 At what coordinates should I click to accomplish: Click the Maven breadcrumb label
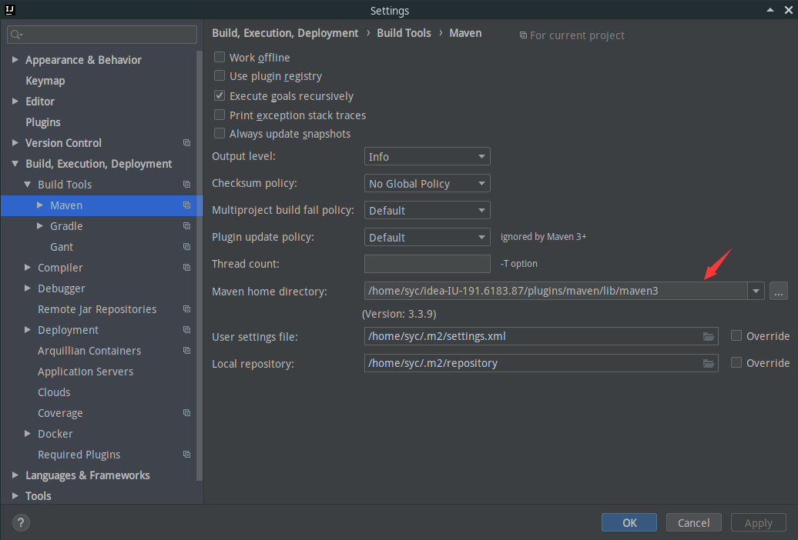tap(465, 33)
